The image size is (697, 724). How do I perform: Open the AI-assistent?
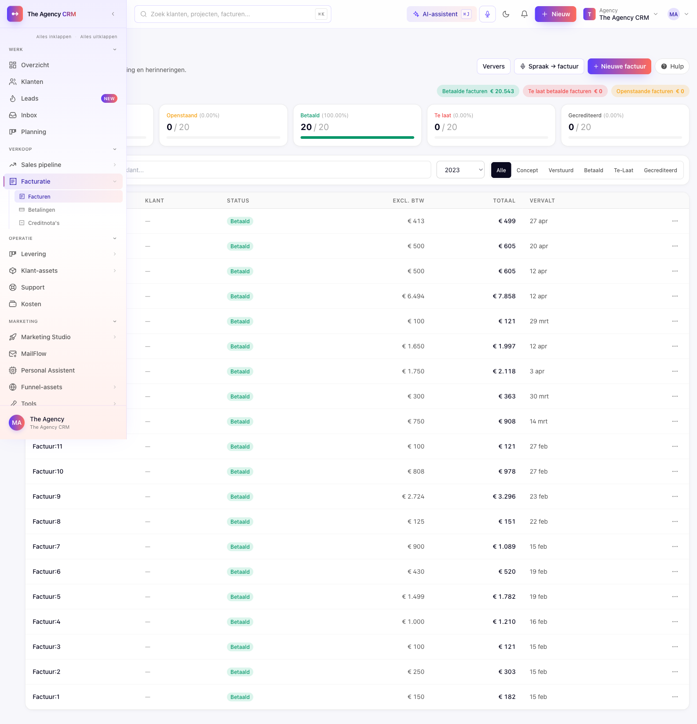442,14
